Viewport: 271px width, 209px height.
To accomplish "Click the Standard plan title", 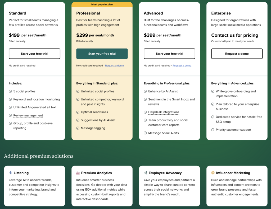I will coord(17,13).
